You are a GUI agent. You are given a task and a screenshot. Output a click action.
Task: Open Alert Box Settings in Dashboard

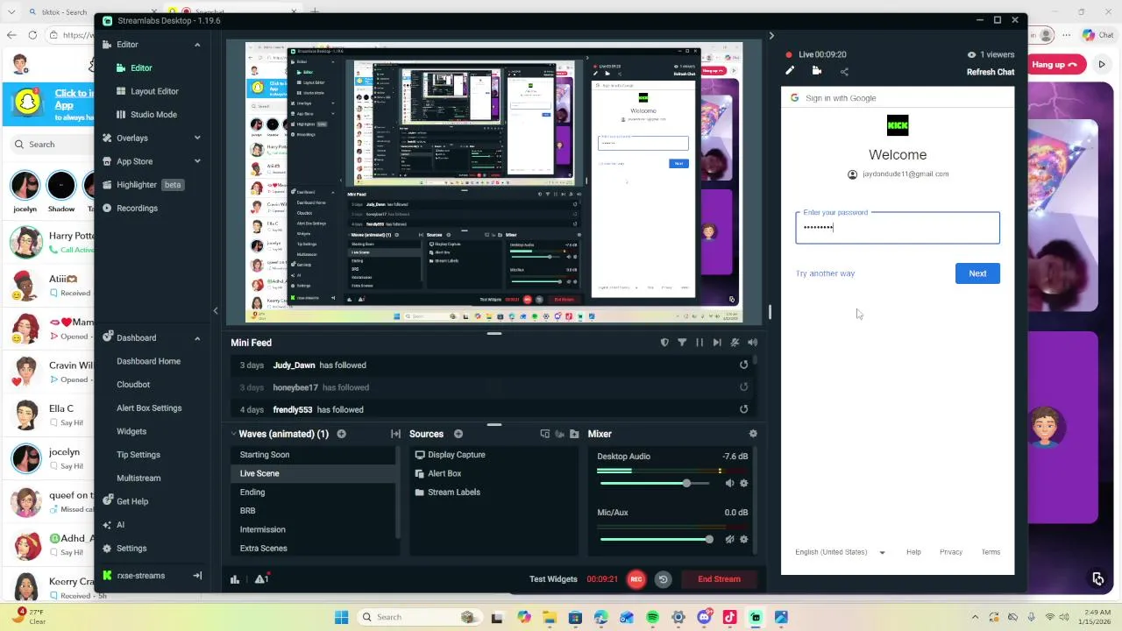click(149, 408)
